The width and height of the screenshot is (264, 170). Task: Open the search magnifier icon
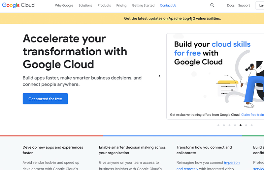[212, 5]
